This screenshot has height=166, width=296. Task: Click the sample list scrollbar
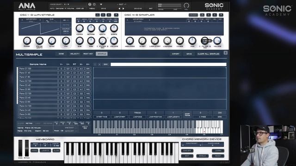tap(18, 86)
